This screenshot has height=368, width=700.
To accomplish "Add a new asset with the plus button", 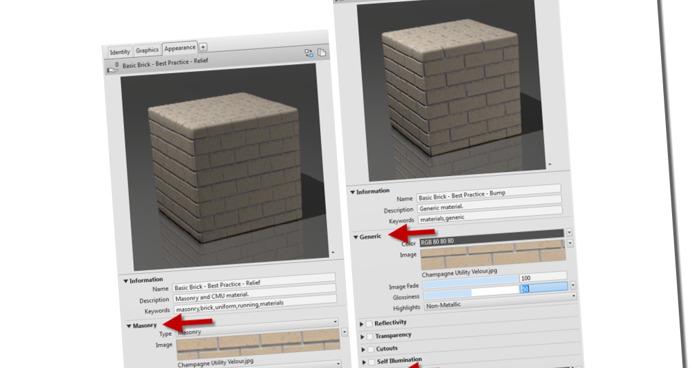I will 203,47.
